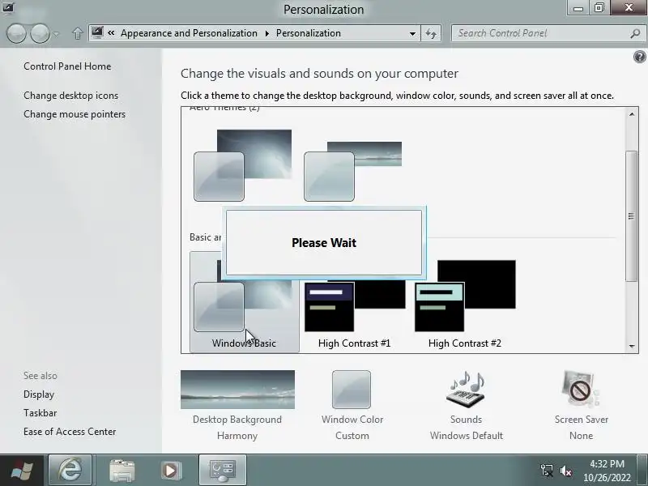Expand the breadcrumb arrow after Appearance and Personalization
Screen dimensions: 648x486
(x=267, y=33)
